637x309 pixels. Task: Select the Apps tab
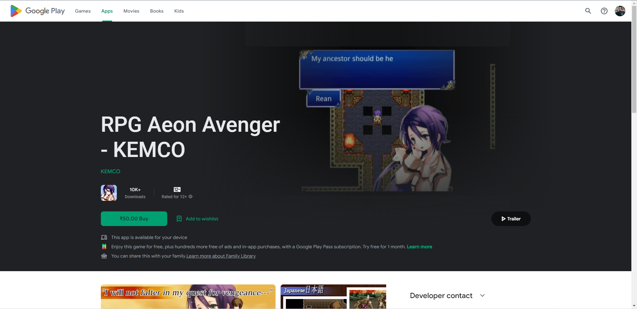(107, 11)
